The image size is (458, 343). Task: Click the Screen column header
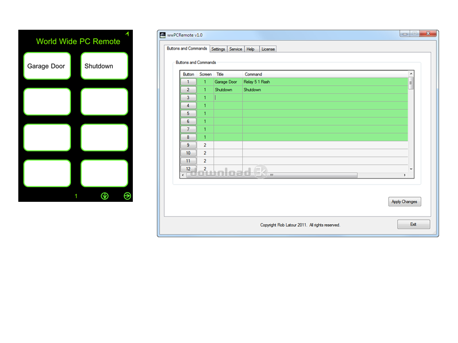[206, 74]
